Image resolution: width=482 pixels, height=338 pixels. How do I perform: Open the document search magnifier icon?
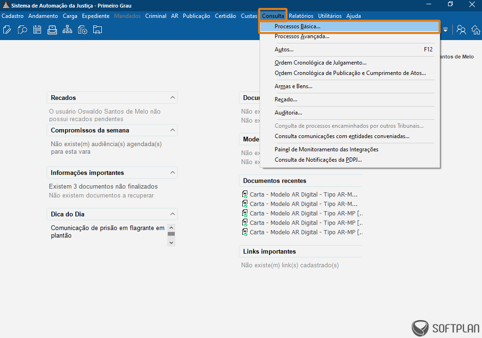(22, 30)
